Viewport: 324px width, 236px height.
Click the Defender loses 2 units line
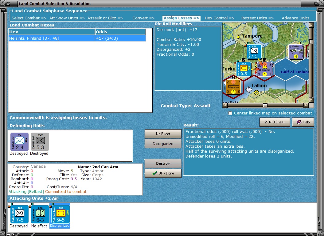pos(209,156)
